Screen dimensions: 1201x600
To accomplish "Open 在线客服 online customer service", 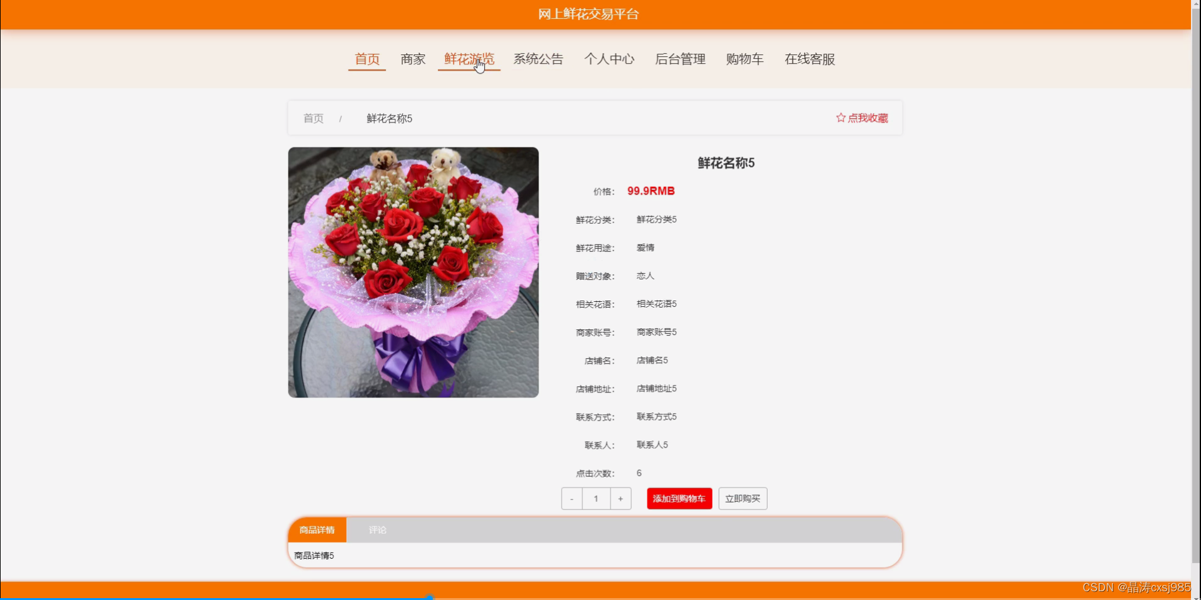I will pyautogui.click(x=810, y=59).
